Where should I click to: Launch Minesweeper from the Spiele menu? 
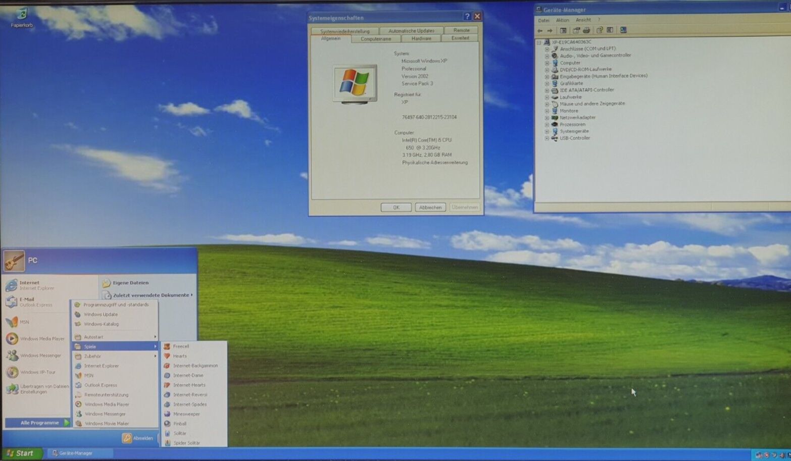[186, 414]
